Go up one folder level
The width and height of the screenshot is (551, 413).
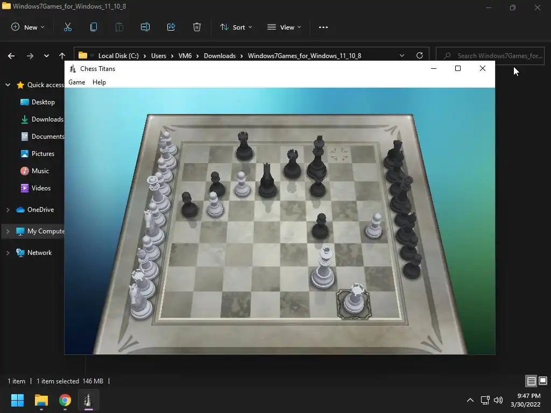62,56
